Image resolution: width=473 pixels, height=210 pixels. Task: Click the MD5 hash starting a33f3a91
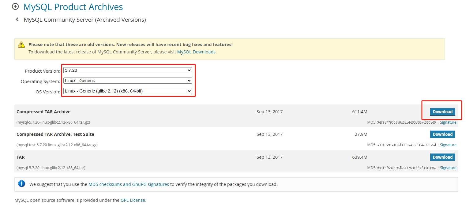[x=406, y=145]
